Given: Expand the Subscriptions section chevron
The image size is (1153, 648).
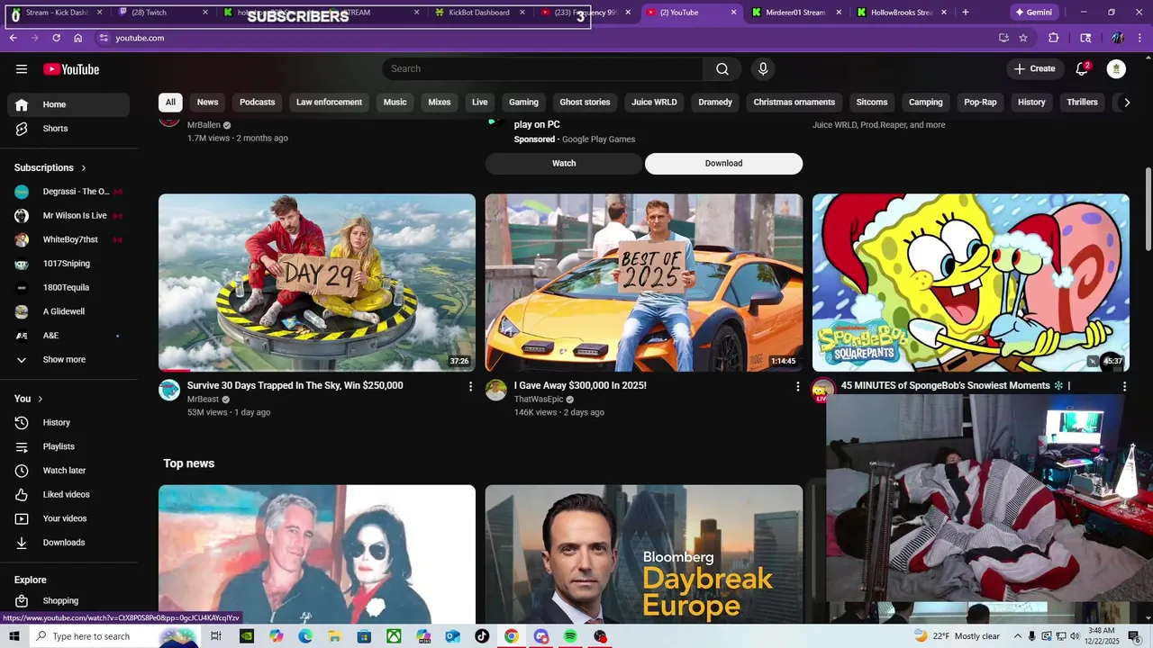Looking at the screenshot, I should (84, 168).
